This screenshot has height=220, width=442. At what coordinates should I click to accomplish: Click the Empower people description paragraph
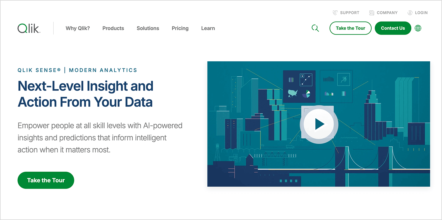pyautogui.click(x=100, y=138)
